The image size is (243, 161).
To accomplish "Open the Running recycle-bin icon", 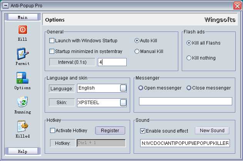I will [x=23, y=101].
